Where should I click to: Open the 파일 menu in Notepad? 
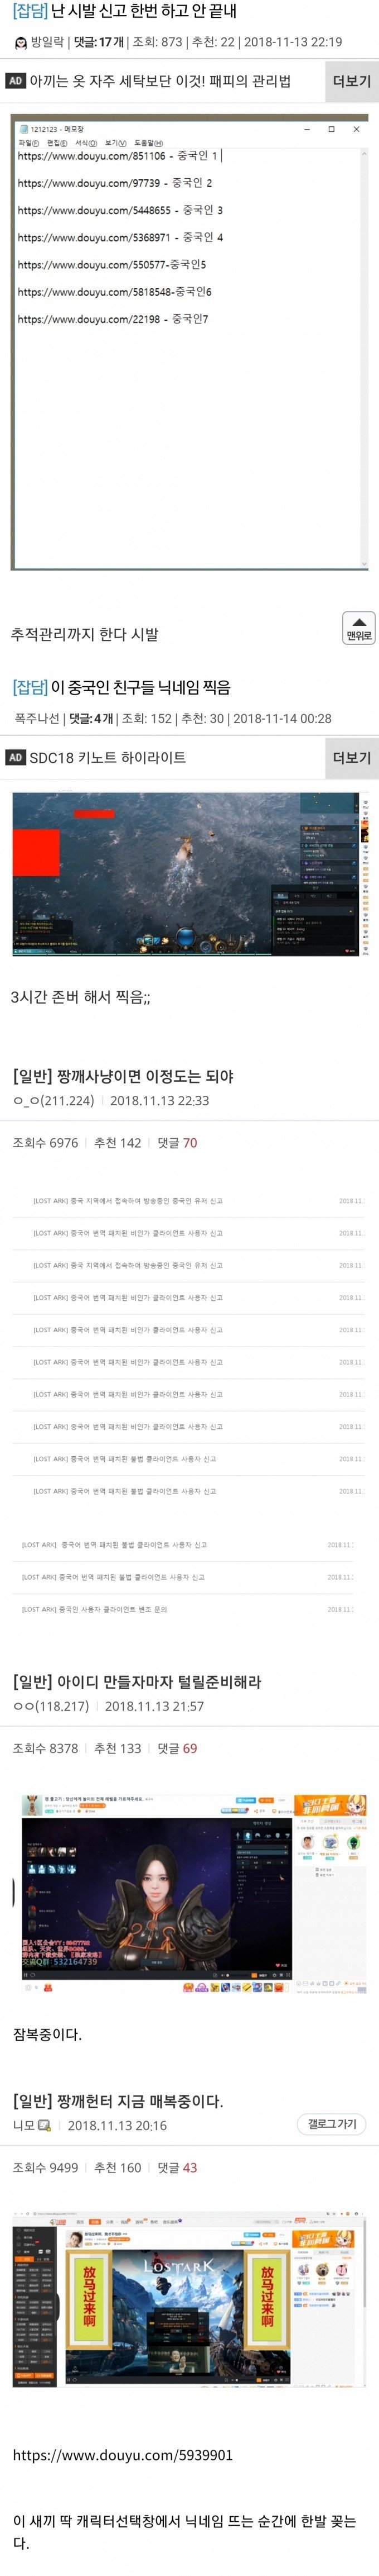[x=28, y=143]
